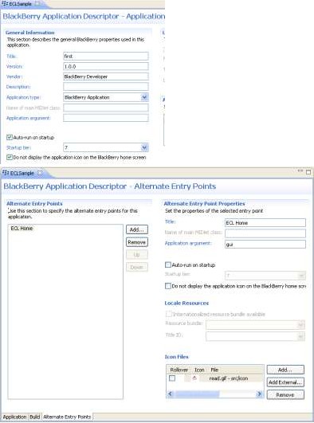The image size is (314, 423).
Task: Click the read.gif icon thumbnail in Icon Files
Action: (x=194, y=378)
